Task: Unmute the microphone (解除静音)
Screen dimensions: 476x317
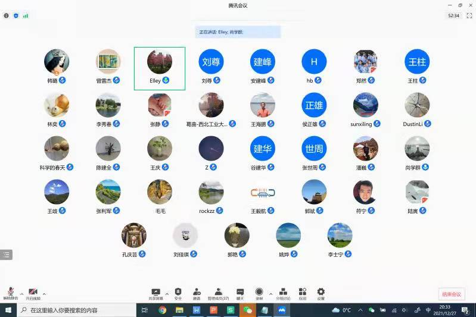Action: [x=11, y=293]
